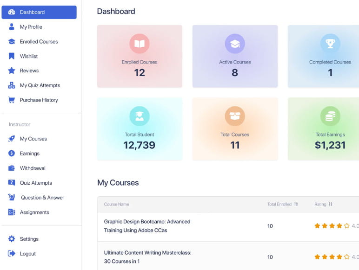Open Wishlist menu item
This screenshot has height=270, width=359.
[x=29, y=56]
